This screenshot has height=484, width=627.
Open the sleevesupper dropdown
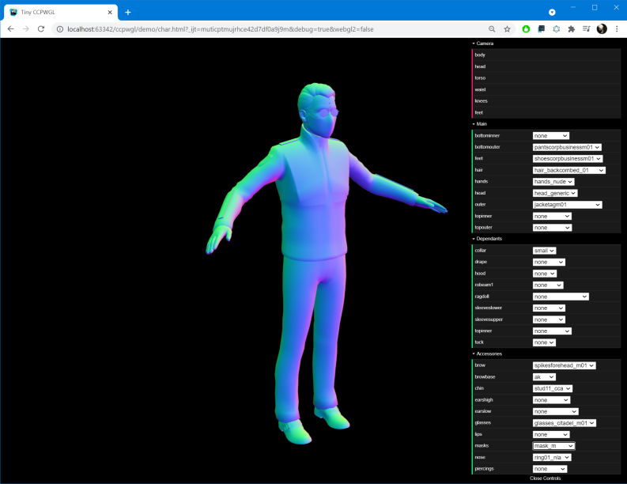(549, 320)
